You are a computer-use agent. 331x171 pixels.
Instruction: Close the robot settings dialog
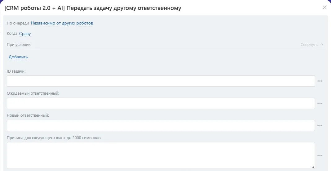(324, 8)
